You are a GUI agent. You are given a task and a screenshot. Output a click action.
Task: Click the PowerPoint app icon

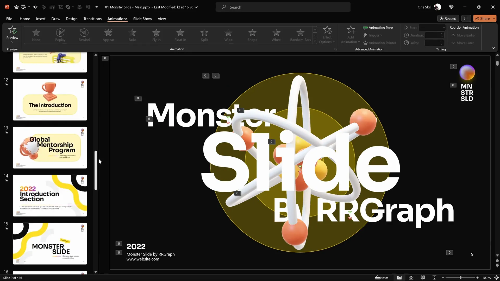[7, 7]
